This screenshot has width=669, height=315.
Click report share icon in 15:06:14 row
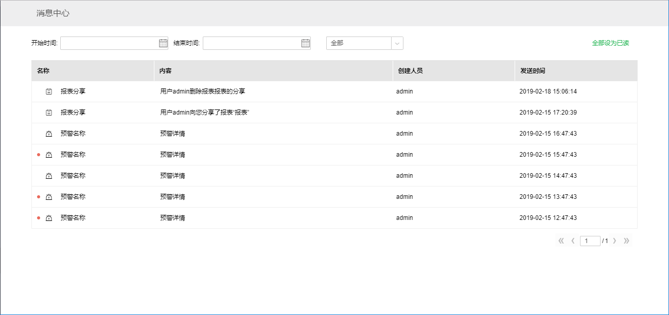click(49, 91)
